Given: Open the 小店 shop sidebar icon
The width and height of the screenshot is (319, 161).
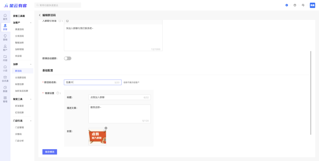Looking at the screenshot, I should pyautogui.click(x=5, y=69).
